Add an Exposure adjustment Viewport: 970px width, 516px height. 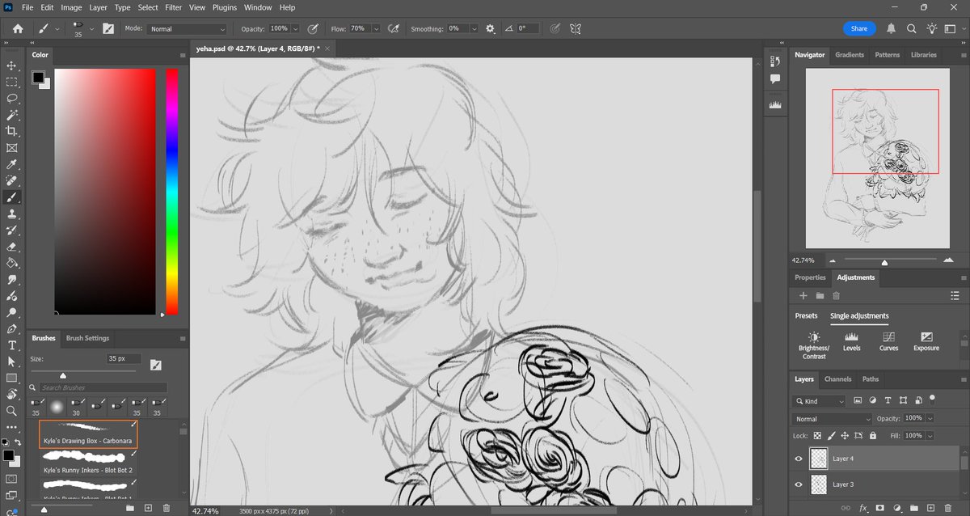coord(926,341)
